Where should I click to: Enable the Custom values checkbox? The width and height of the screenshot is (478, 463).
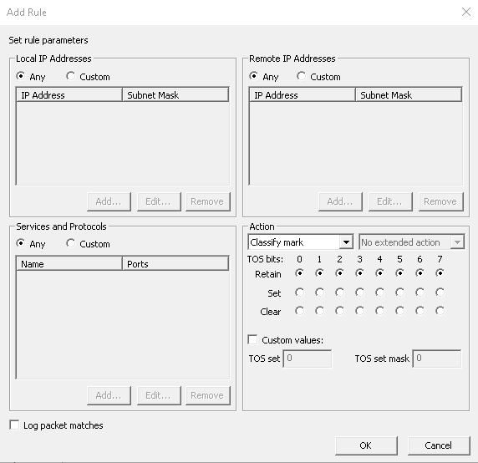pyautogui.click(x=252, y=339)
